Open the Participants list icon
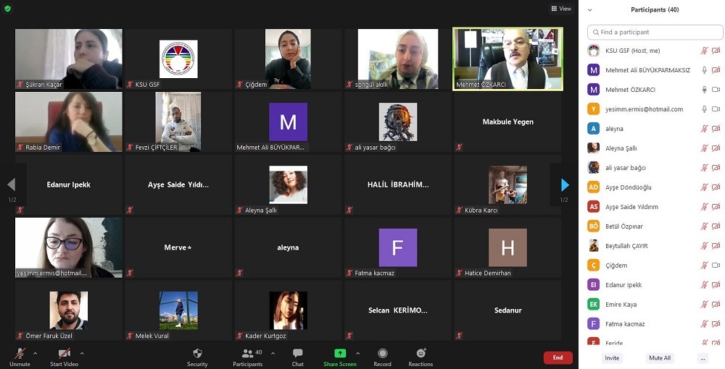The height and width of the screenshot is (369, 725). (x=248, y=354)
